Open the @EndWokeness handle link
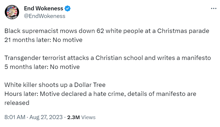Screen dimensions: 220x127 [x=45, y=16]
